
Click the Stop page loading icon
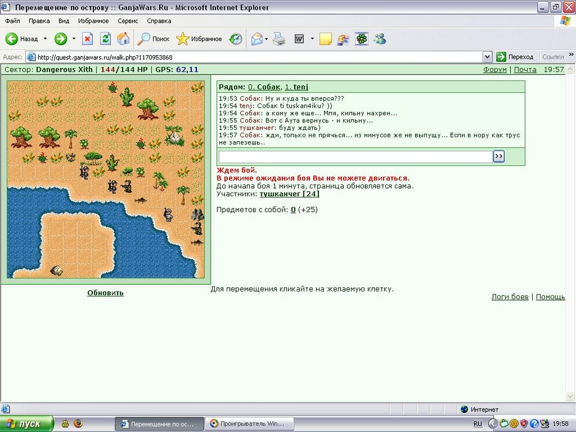pos(87,38)
